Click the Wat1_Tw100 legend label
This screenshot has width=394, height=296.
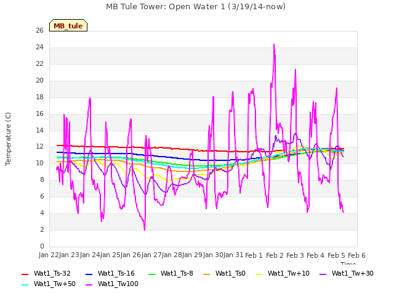(x=118, y=284)
